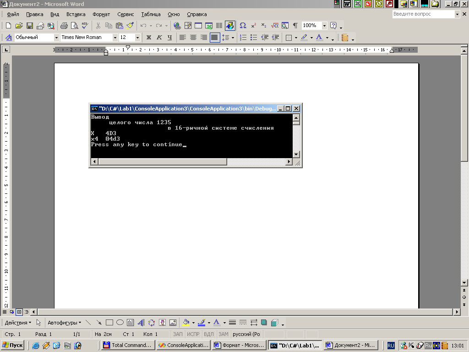This screenshot has width=469, height=352.
Task: Open the 100% zoom dropdown
Action: (324, 26)
